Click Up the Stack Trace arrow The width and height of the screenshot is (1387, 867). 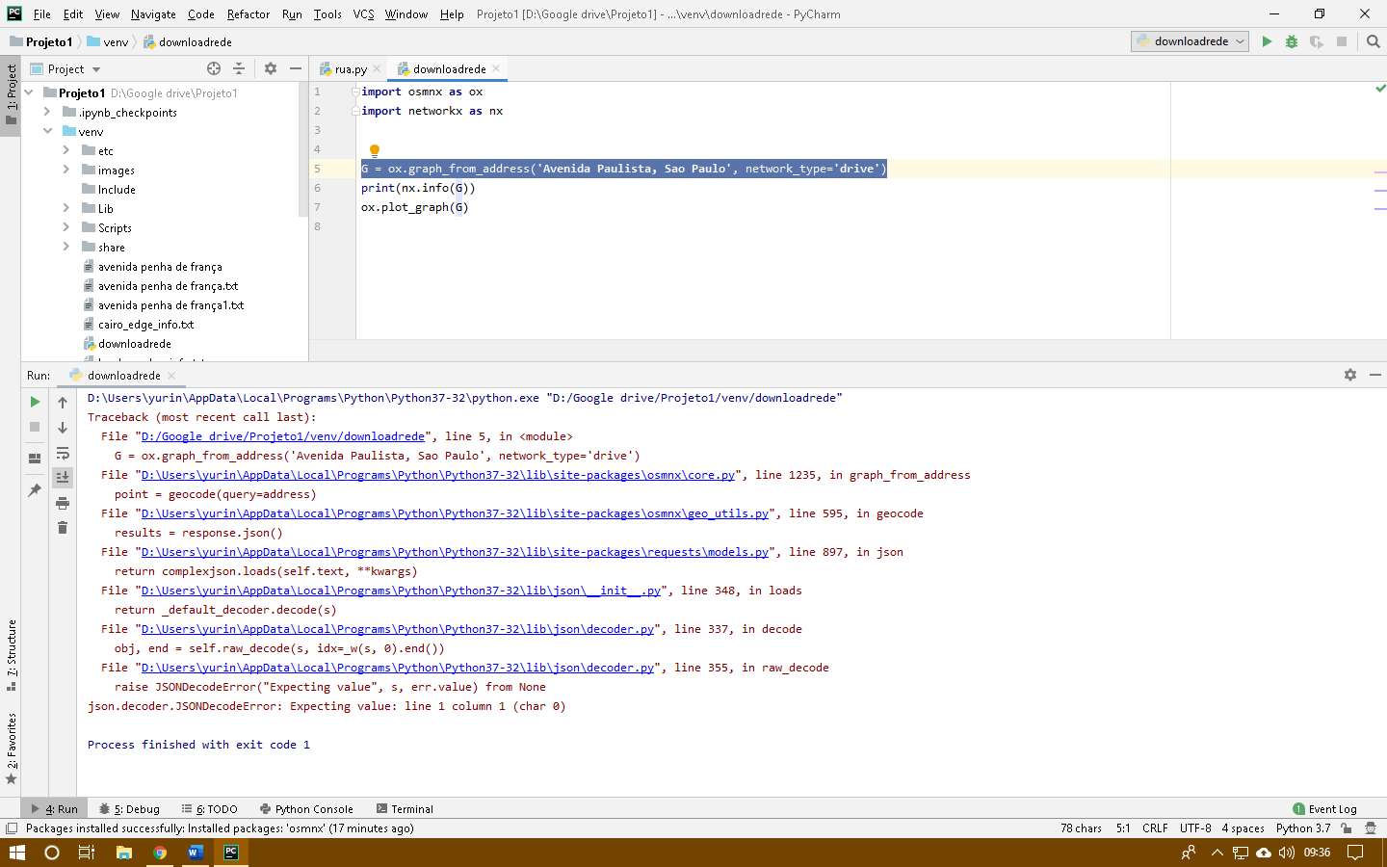pyautogui.click(x=63, y=402)
